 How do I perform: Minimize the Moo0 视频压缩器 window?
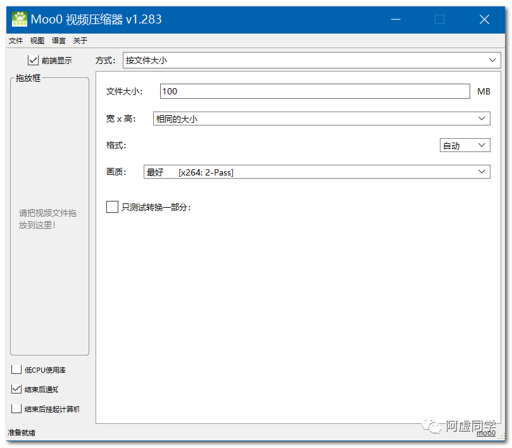point(396,20)
